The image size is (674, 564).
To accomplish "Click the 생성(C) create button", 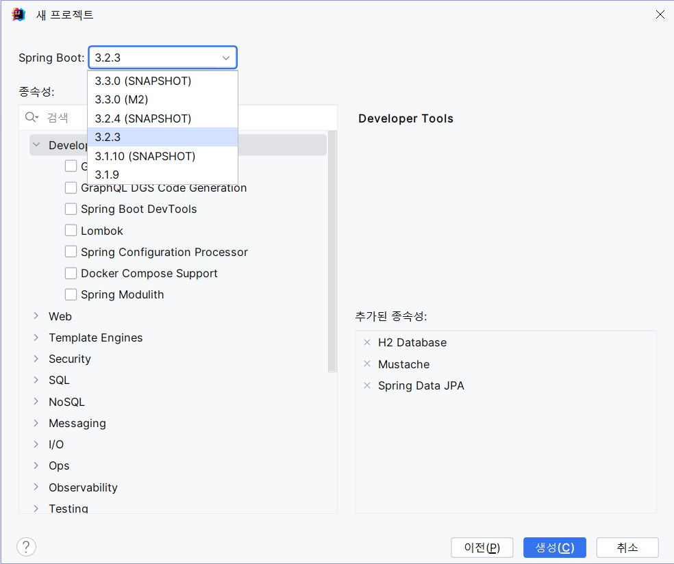I will pos(555,548).
